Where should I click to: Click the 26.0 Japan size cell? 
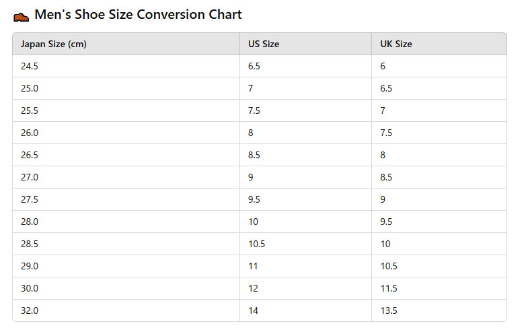pyautogui.click(x=126, y=133)
